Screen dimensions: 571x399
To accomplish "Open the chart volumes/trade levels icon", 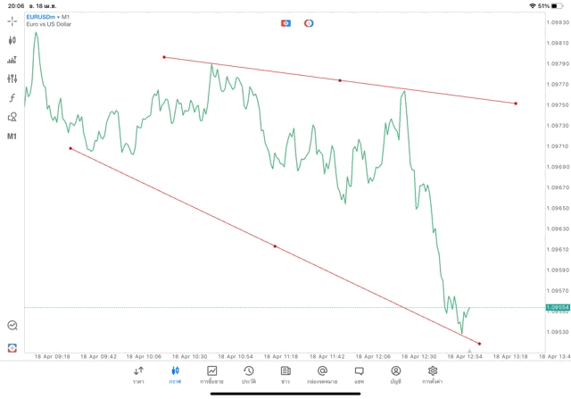I will click(x=12, y=60).
